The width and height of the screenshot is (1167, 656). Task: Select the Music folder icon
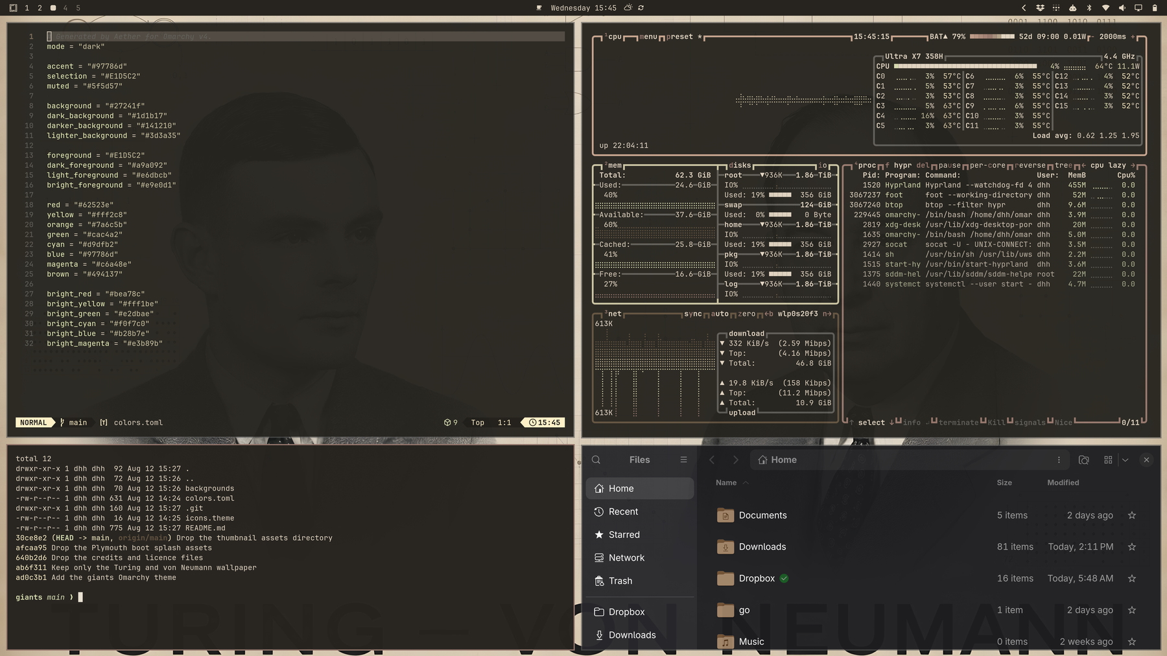point(725,642)
